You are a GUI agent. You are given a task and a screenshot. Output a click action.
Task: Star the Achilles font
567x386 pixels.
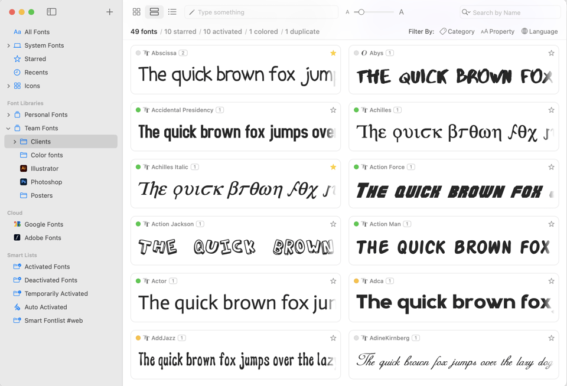551,110
